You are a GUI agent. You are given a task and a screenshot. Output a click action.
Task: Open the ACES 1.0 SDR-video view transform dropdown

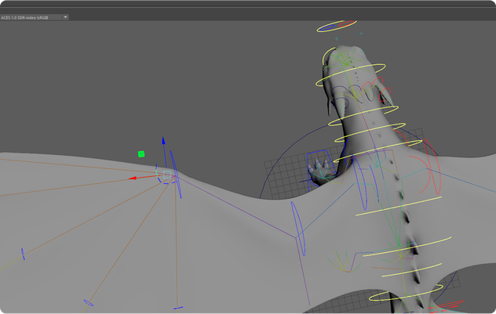point(66,16)
